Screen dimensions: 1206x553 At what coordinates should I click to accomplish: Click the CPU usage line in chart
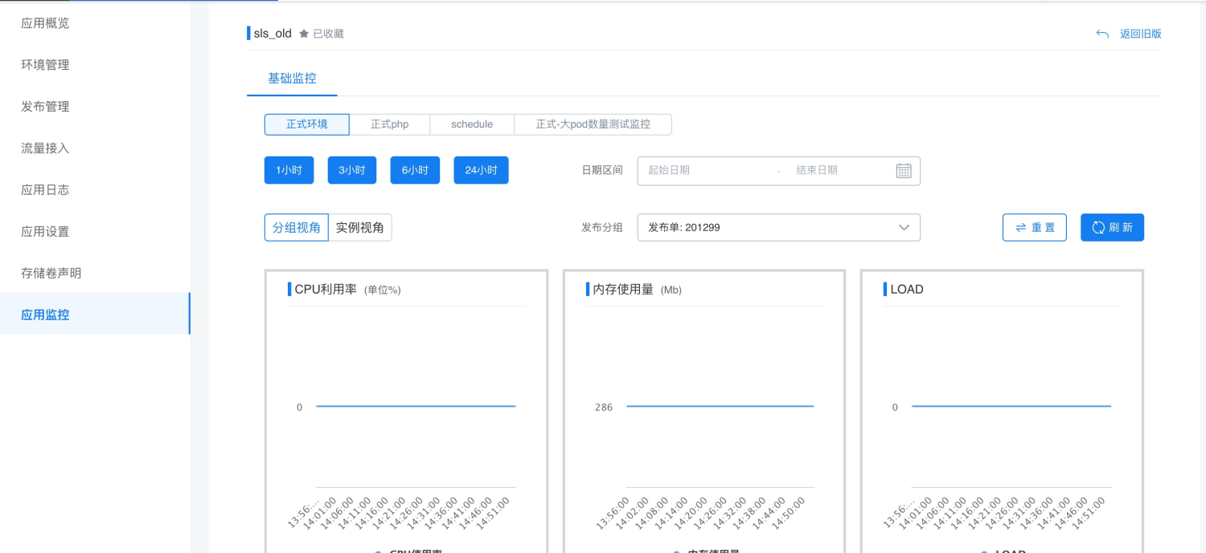pyautogui.click(x=416, y=406)
